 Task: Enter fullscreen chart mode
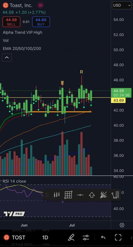[118, 237]
